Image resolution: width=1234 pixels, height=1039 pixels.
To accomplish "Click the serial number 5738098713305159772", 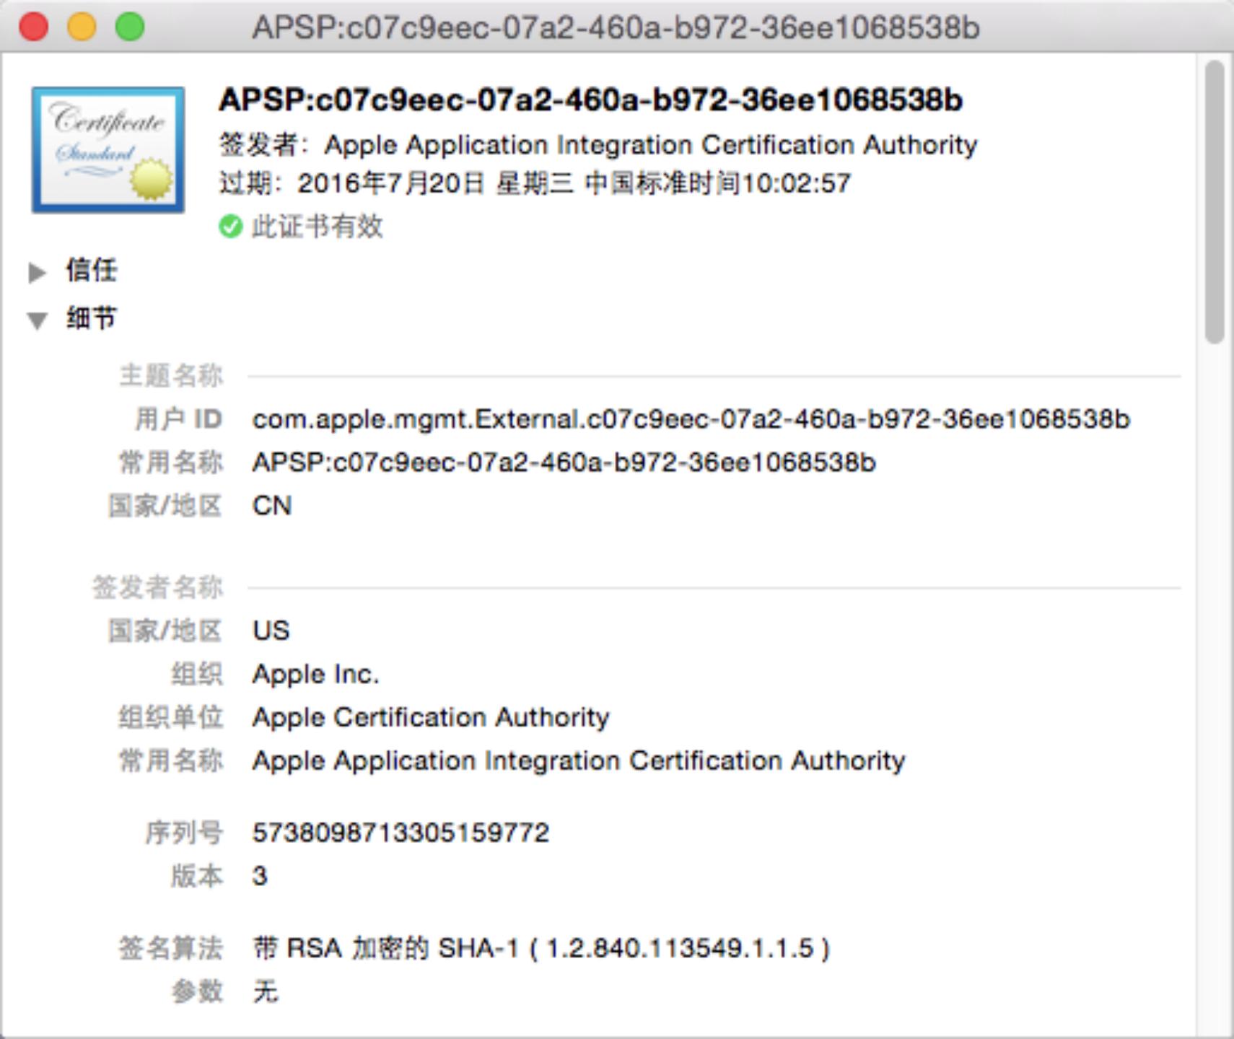I will pos(401,833).
